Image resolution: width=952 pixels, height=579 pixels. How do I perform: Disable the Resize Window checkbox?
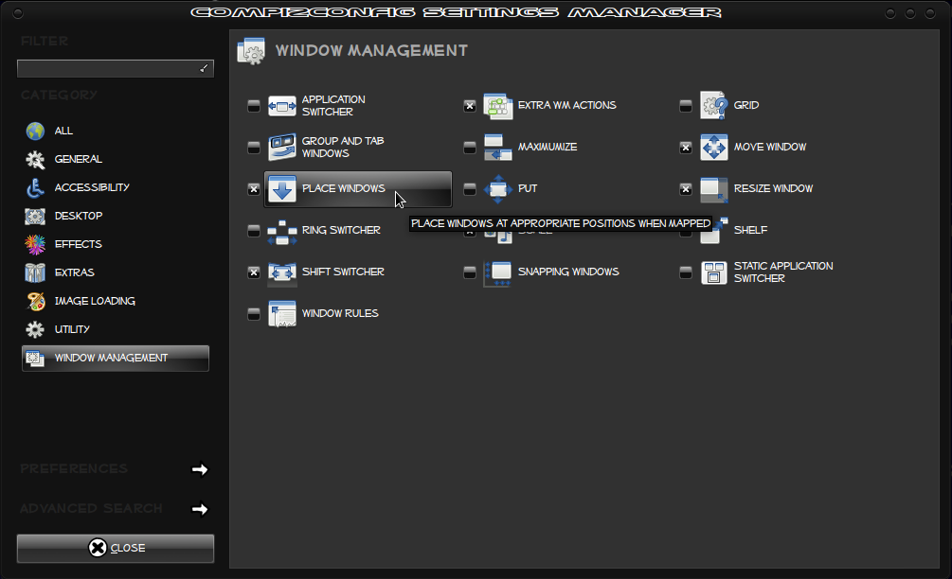point(686,189)
